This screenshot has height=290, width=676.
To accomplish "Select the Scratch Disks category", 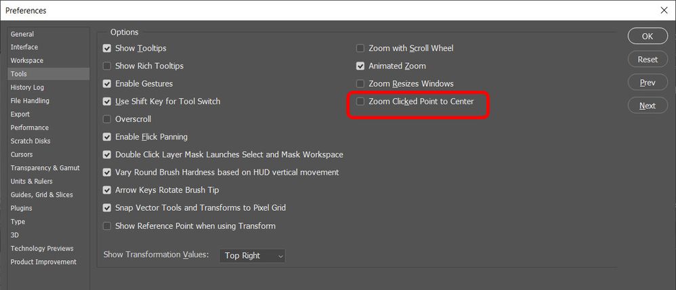I will (x=31, y=141).
